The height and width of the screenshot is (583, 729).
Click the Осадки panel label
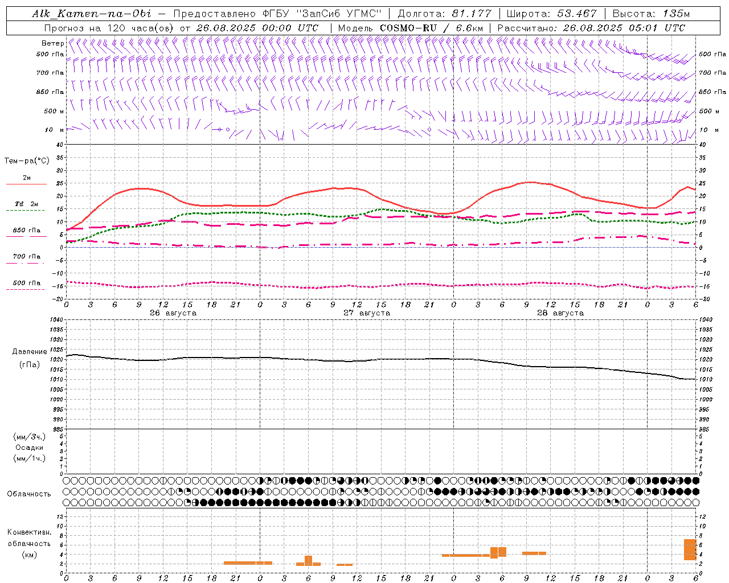(x=29, y=447)
